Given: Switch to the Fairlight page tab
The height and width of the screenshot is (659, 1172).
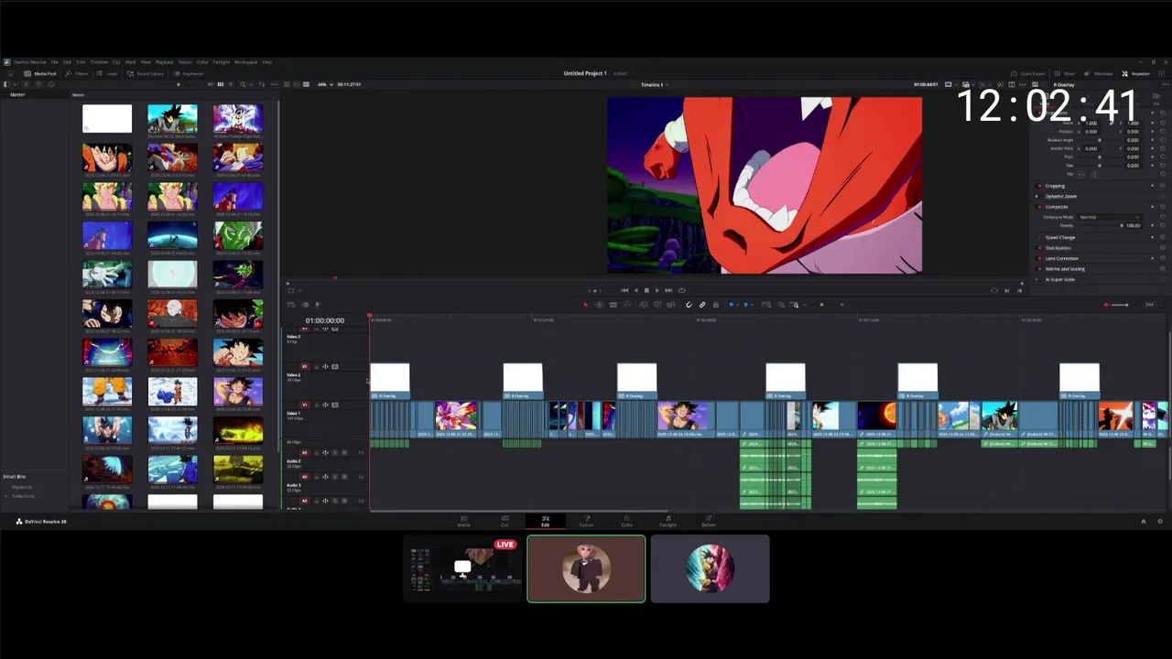Looking at the screenshot, I should pyautogui.click(x=667, y=521).
